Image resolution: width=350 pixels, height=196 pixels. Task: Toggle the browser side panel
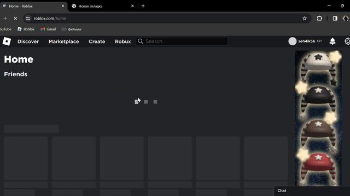click(335, 19)
